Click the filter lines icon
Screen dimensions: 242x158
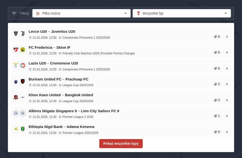point(14,13)
